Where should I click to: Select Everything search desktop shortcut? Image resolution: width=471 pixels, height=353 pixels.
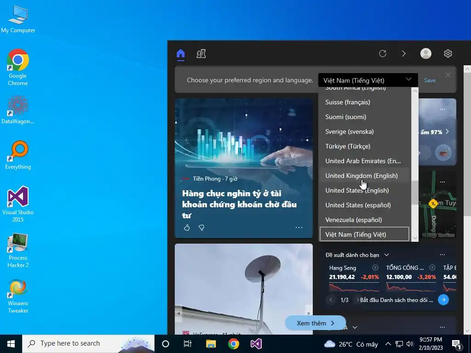(x=18, y=155)
